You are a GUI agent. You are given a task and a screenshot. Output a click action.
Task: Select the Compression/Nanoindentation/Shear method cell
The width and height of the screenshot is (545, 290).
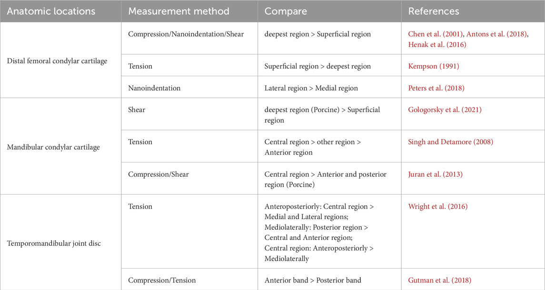click(186, 34)
